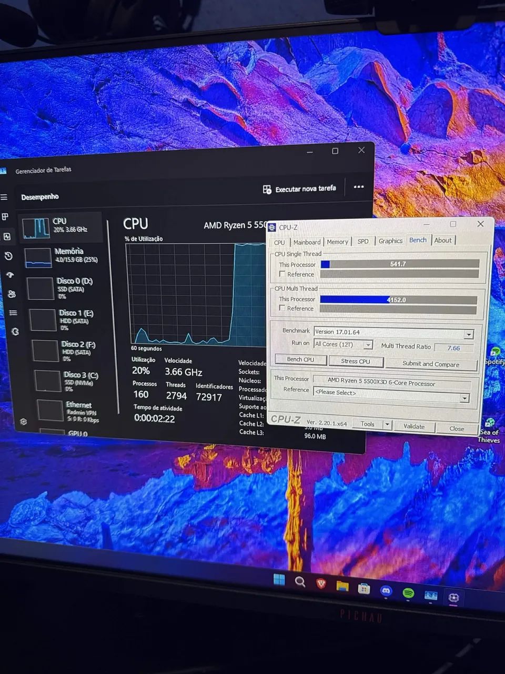Click Executar nova tarefa button
Screen dimensions: 505x674
tap(299, 189)
